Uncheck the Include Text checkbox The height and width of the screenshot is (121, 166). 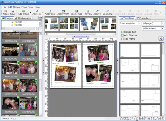[x=123, y=32]
